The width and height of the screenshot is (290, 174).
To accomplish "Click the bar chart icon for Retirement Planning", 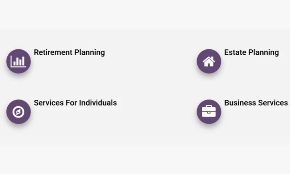I will (x=18, y=61).
